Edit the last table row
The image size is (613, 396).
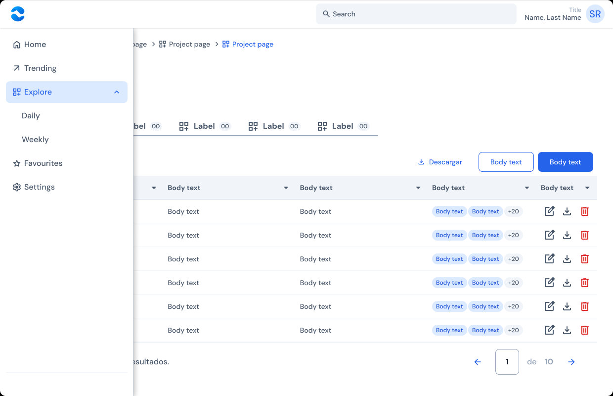[x=549, y=330]
